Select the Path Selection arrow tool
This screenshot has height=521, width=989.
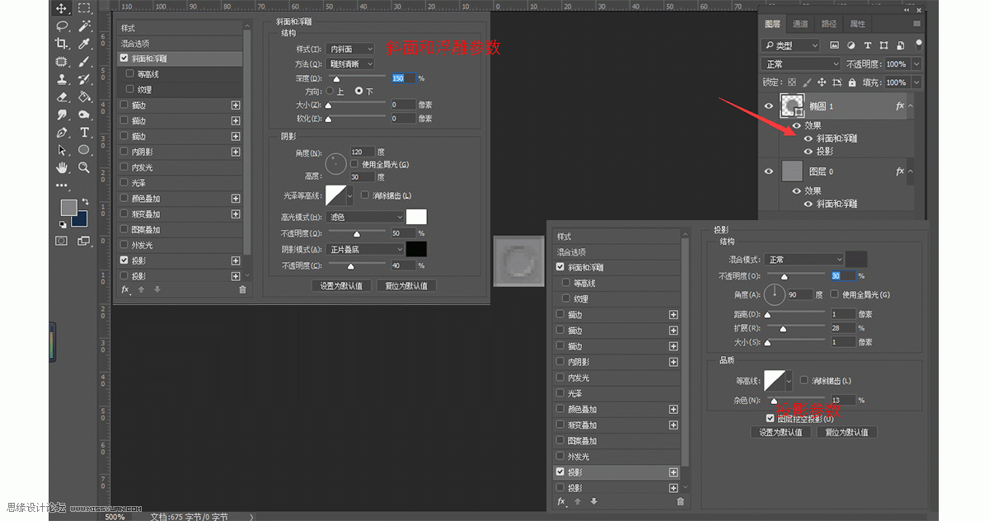tap(62, 150)
